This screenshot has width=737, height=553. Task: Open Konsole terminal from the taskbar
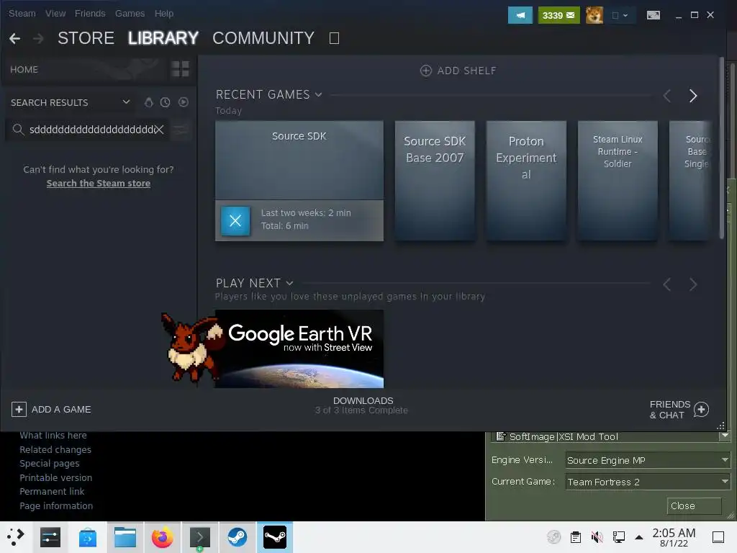[200, 537]
